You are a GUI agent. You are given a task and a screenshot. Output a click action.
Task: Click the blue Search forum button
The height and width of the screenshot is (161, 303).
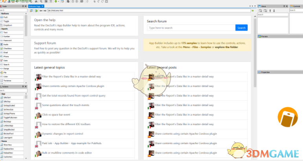(241, 28)
